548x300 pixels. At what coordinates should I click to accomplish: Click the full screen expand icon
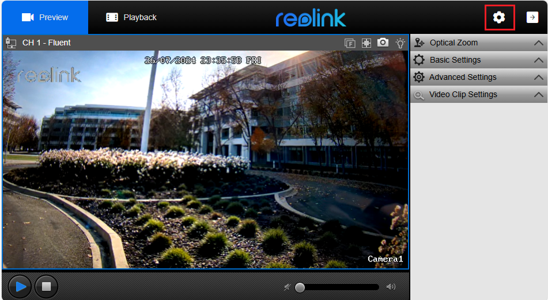[366, 43]
